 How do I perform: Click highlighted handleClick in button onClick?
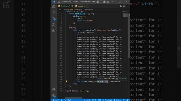click(x=102, y=82)
